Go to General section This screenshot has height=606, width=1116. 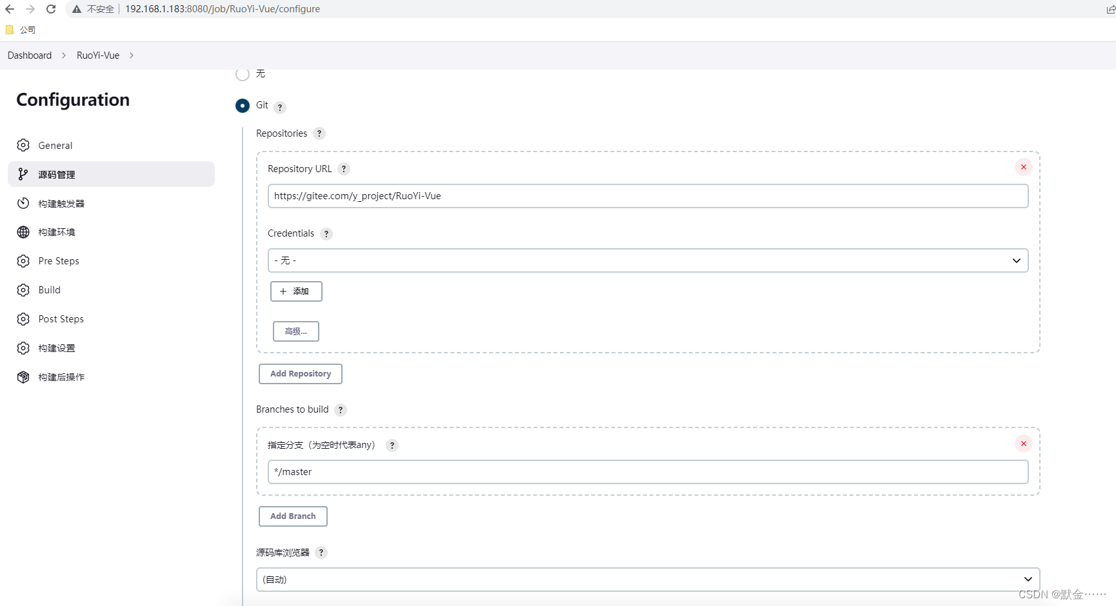point(111,145)
